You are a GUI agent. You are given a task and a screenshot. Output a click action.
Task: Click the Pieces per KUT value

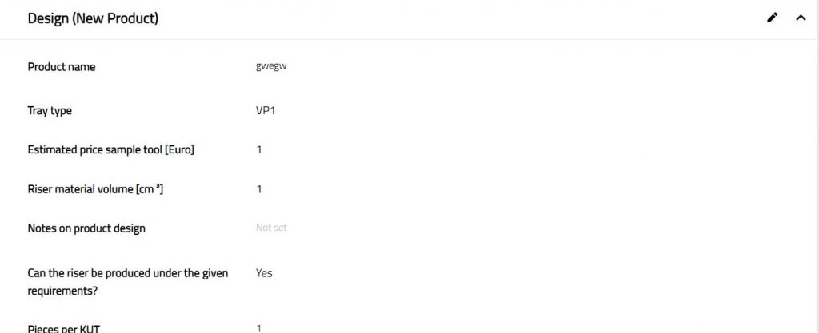(259, 328)
